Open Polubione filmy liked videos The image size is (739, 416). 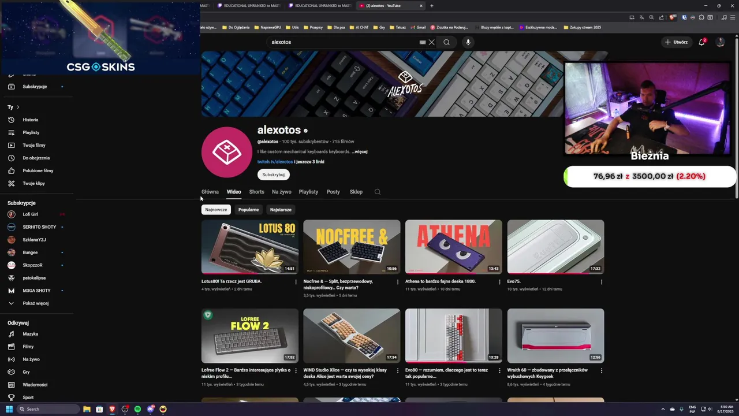pyautogui.click(x=38, y=170)
